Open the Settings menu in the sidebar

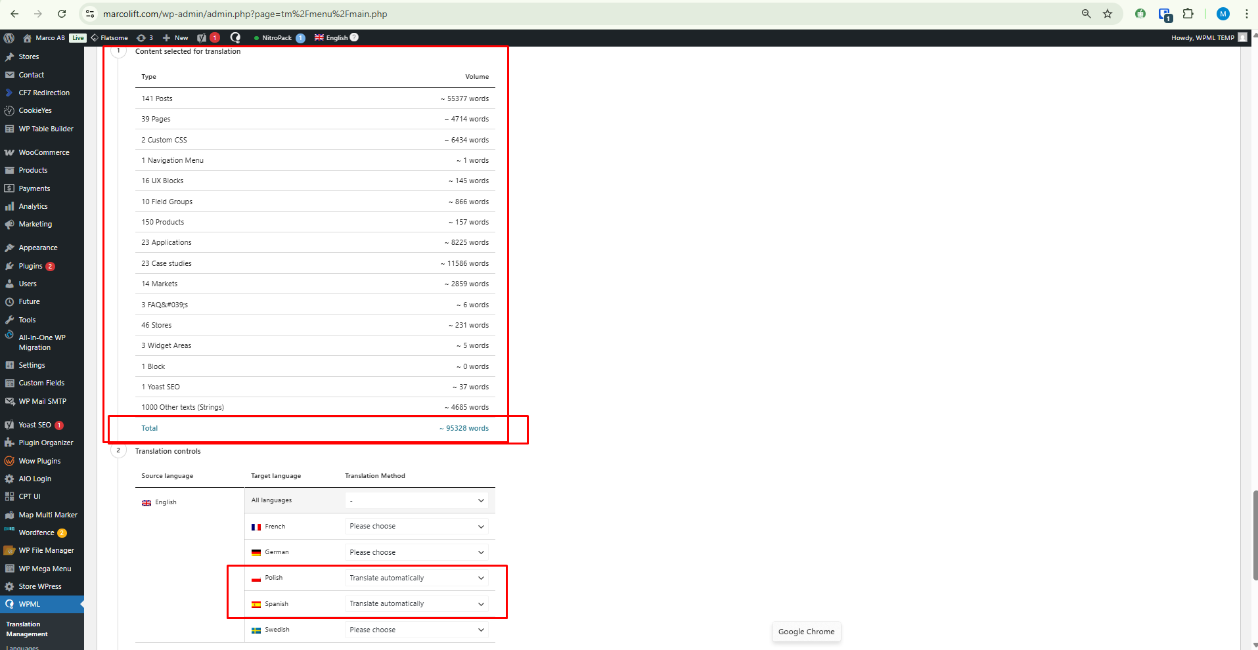point(32,365)
